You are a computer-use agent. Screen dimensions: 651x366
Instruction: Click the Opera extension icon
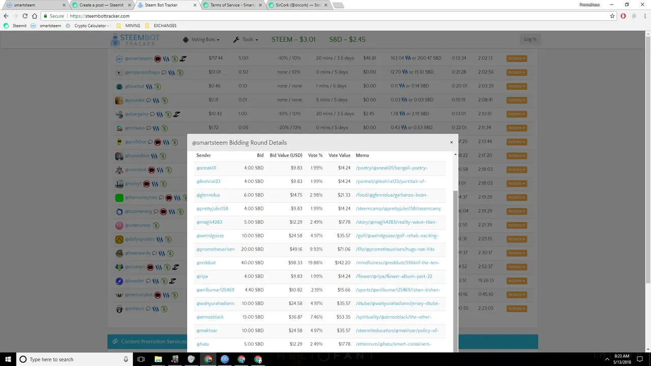(623, 16)
